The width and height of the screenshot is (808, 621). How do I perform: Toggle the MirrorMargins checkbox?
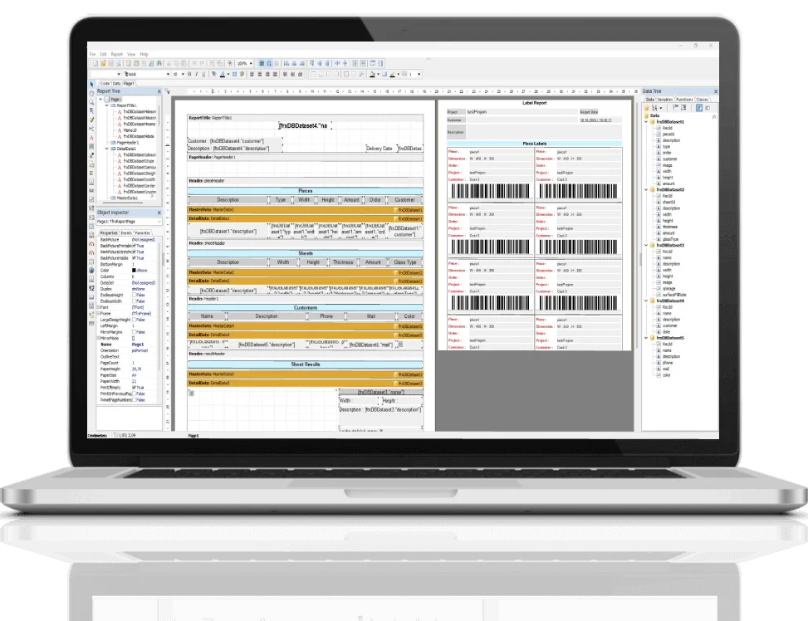[x=134, y=331]
